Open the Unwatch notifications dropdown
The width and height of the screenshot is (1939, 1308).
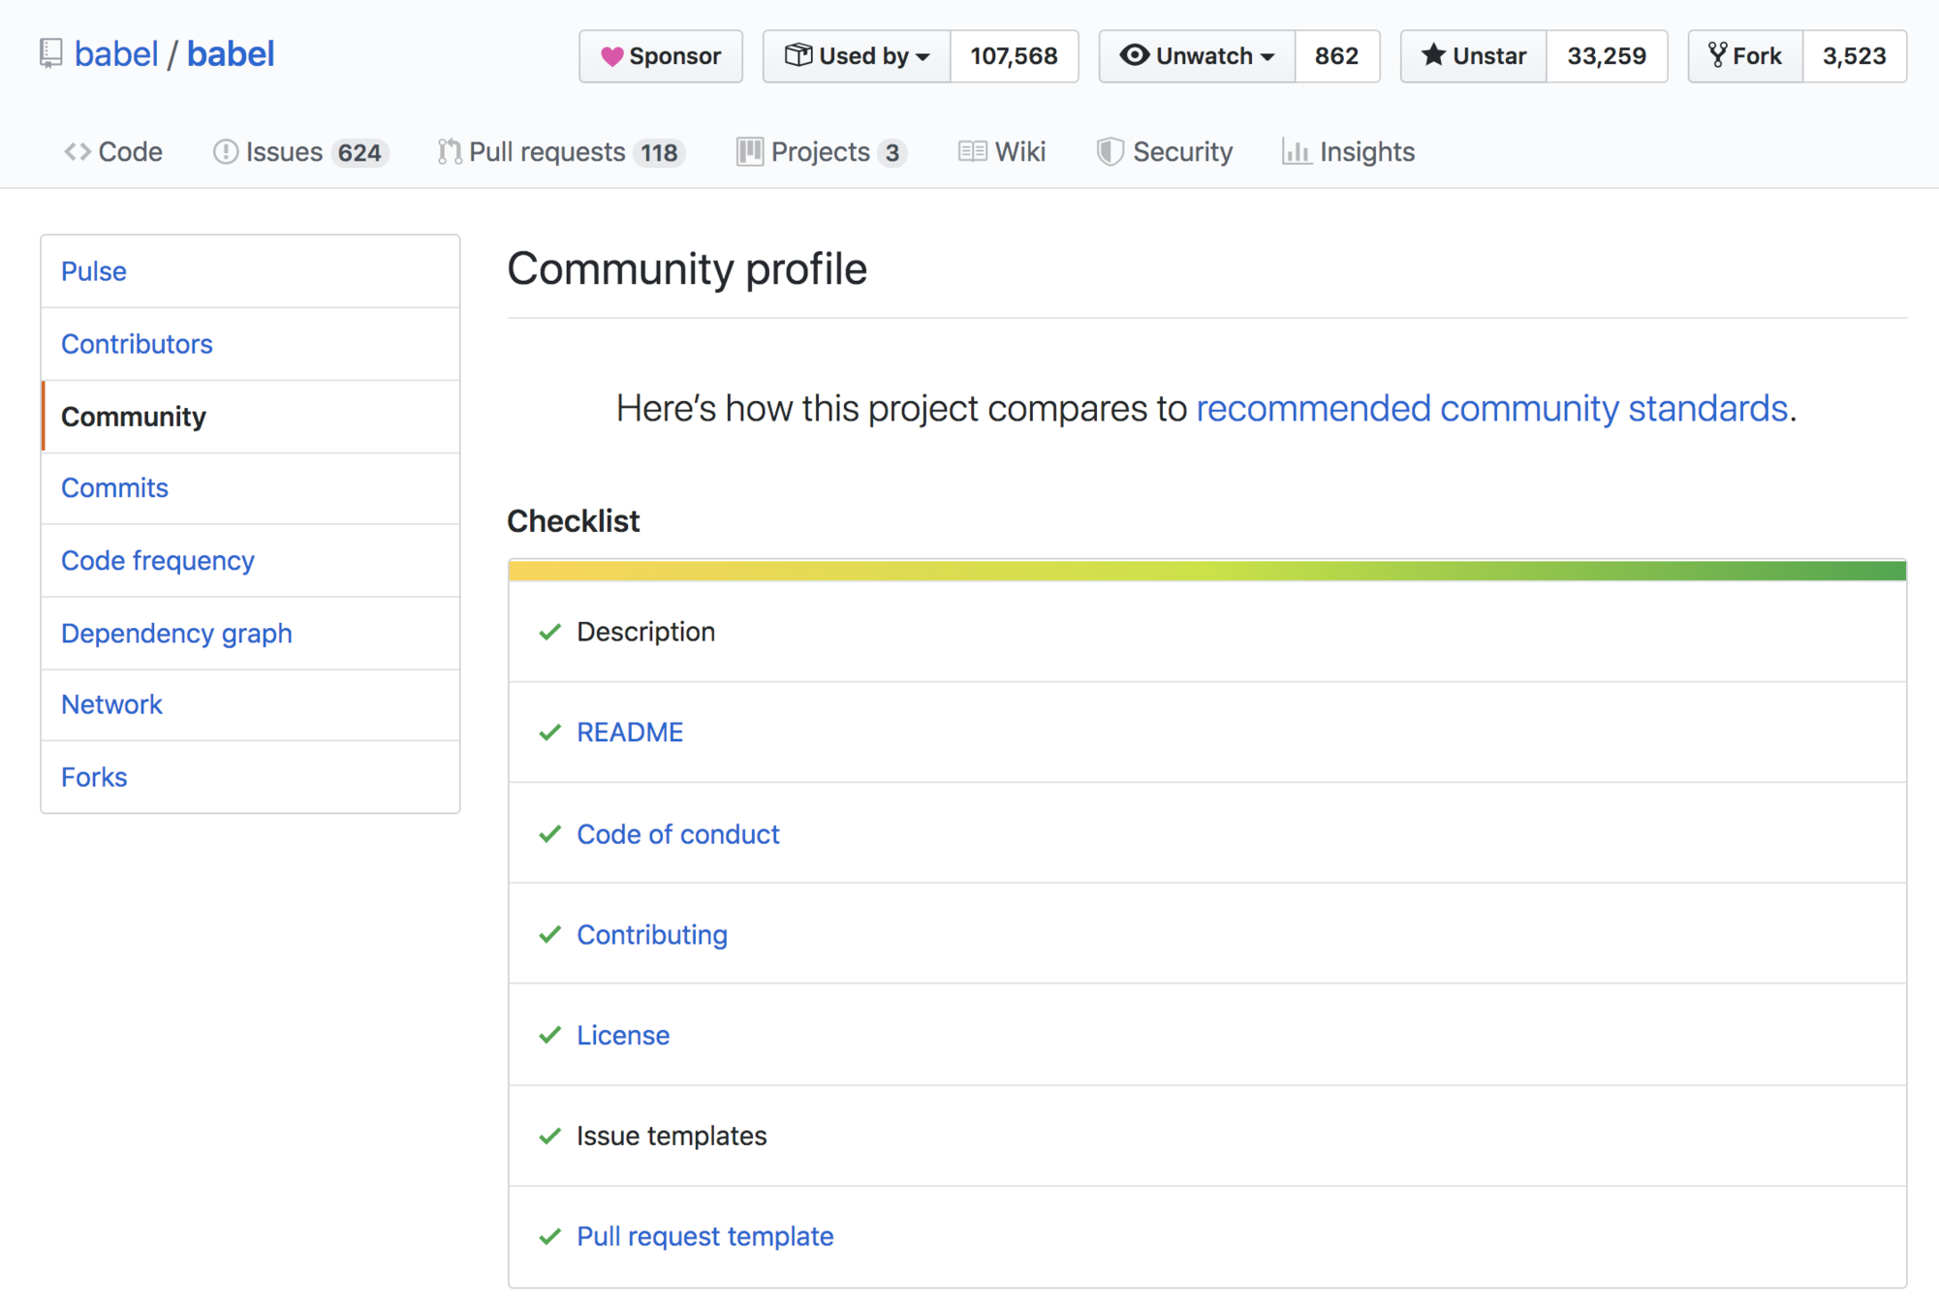1197,56
